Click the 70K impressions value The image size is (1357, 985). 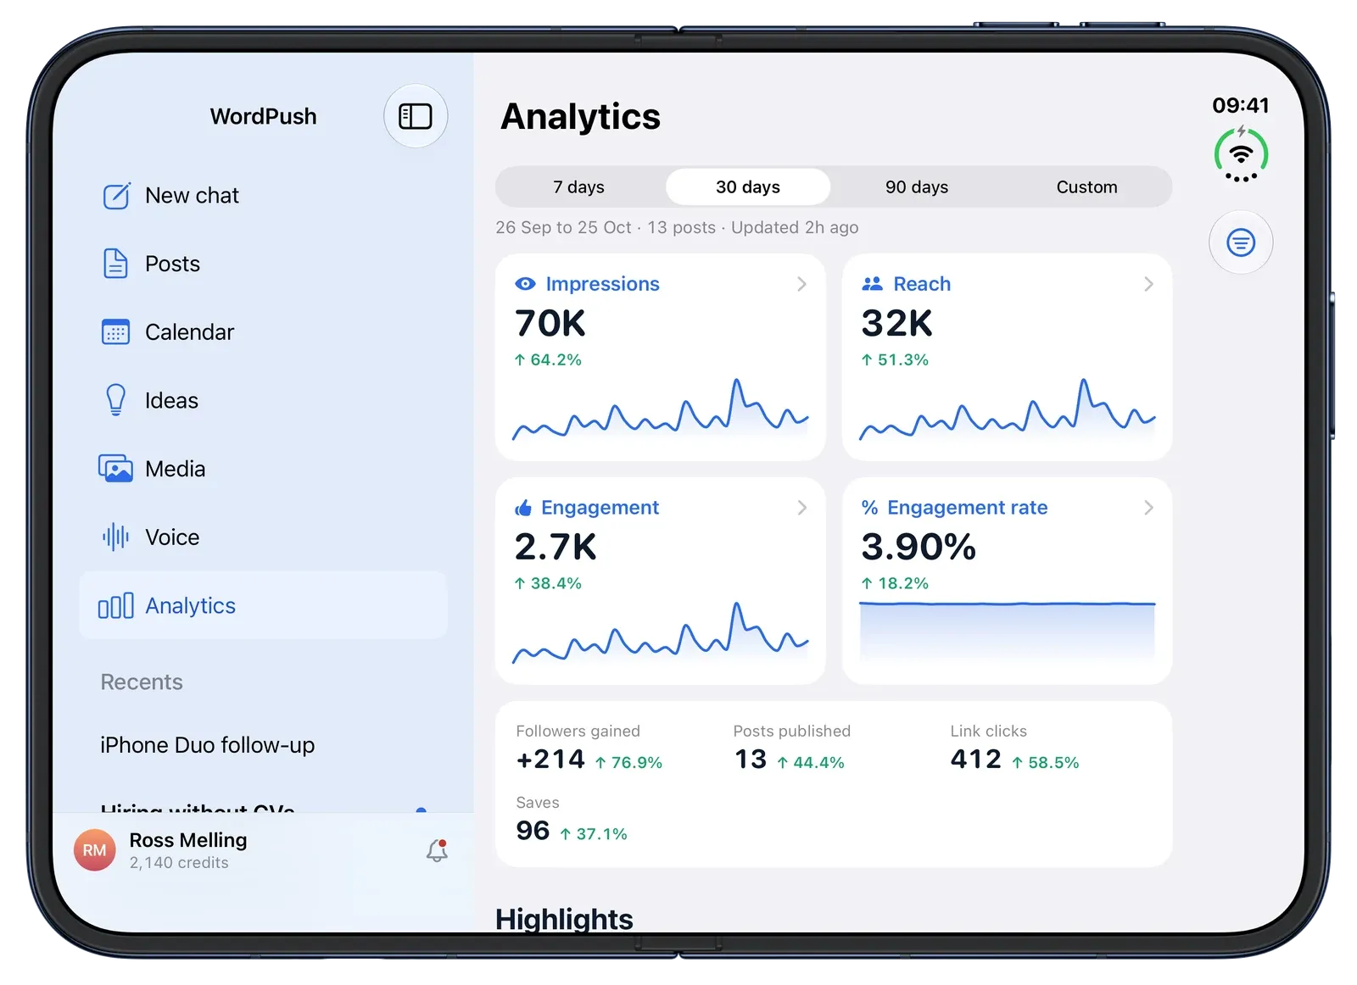(x=550, y=323)
